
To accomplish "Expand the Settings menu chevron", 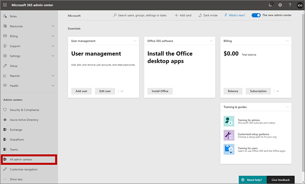I will pyautogui.click(x=53, y=56).
